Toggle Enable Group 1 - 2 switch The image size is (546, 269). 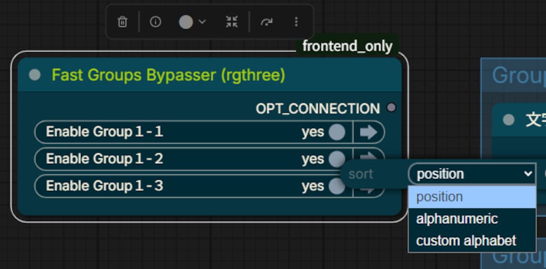(336, 158)
